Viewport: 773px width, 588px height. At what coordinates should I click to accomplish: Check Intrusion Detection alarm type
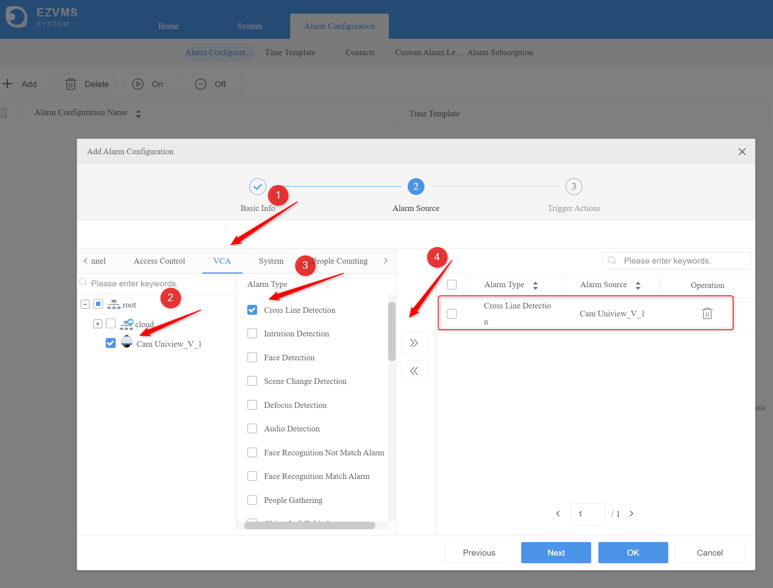252,334
